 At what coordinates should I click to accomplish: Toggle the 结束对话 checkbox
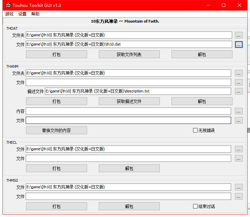coord(195,206)
